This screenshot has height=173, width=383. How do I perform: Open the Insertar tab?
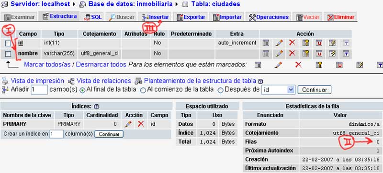coord(156,17)
